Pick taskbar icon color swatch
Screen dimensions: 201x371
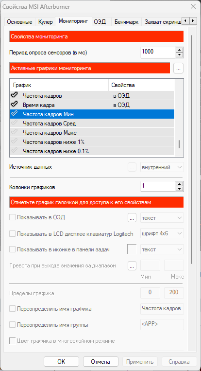[132, 249]
